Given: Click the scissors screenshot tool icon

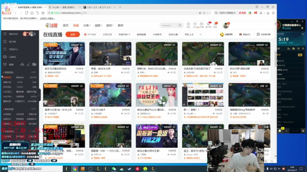Looking at the screenshot, I should (x=261, y=13).
